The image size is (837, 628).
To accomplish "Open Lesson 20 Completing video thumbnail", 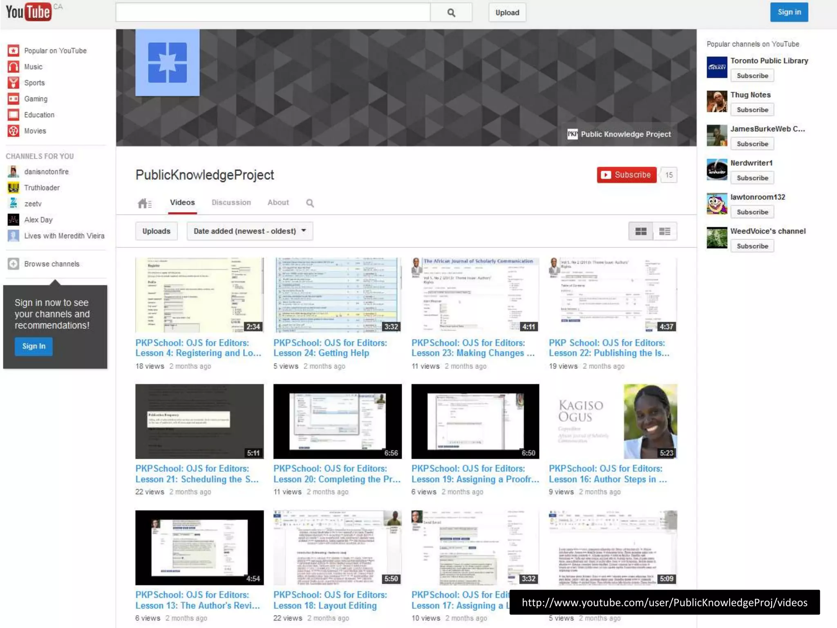I will pos(338,421).
